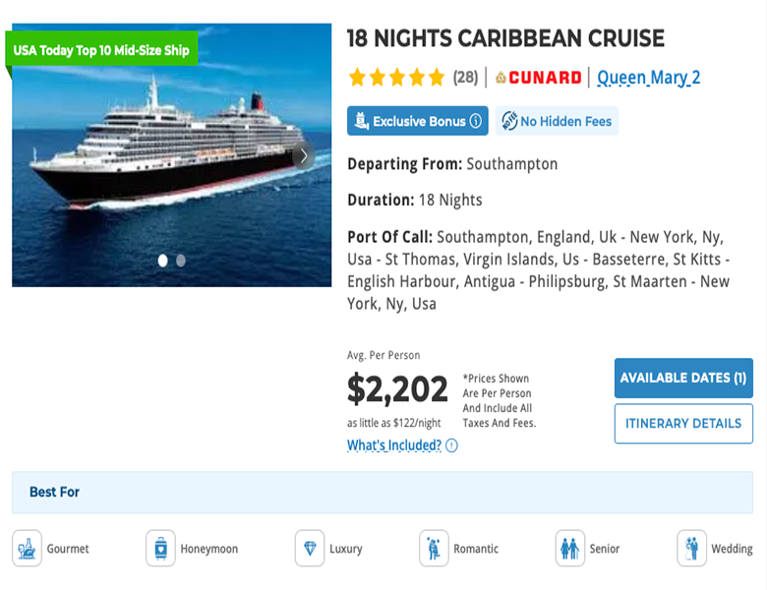Click the No Hidden Fees badge
Viewport: 767px width, 590px height.
click(557, 121)
